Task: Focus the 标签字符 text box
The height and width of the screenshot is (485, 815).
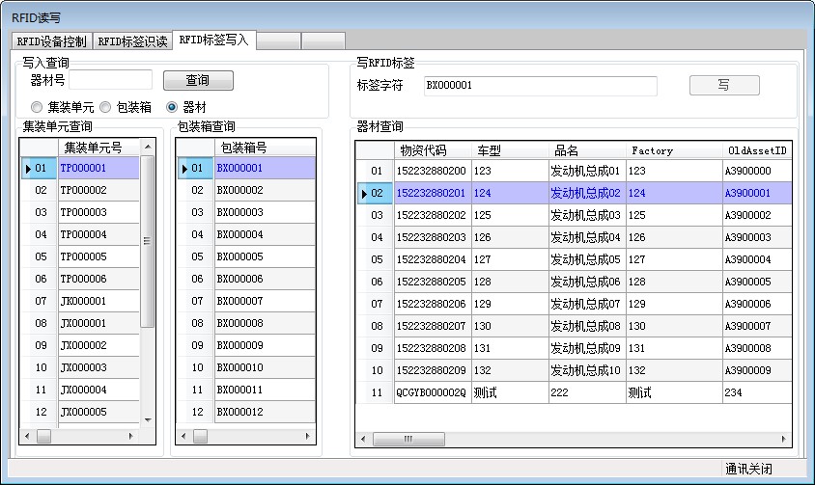Action: coord(540,86)
